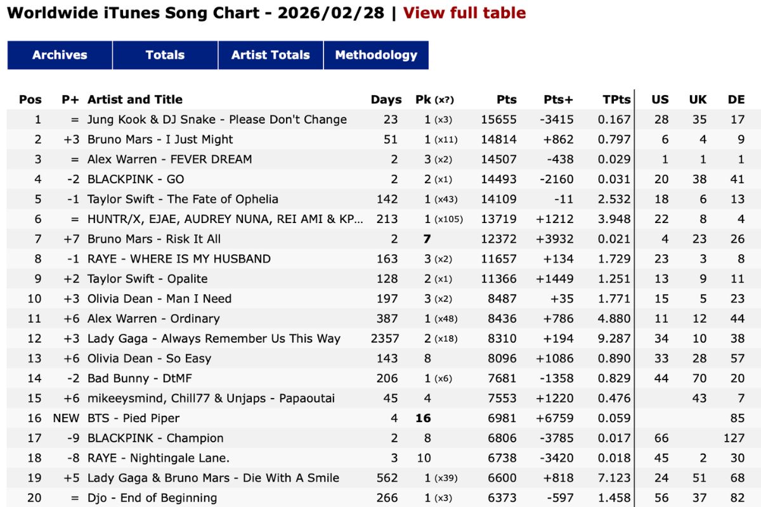Open the View full table link
Image resolution: width=761 pixels, height=507 pixels.
point(464,13)
